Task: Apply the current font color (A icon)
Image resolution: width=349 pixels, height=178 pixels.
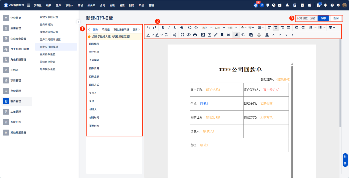Action: coord(148,35)
